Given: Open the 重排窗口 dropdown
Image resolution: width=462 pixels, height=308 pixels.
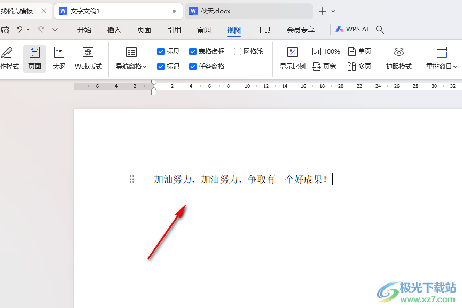Looking at the screenshot, I should (x=441, y=59).
